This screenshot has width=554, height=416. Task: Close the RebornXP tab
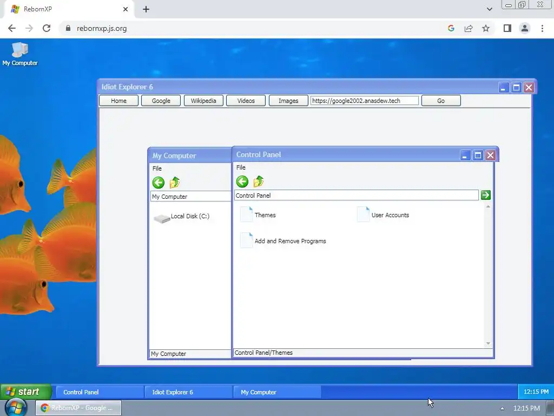coord(126,9)
